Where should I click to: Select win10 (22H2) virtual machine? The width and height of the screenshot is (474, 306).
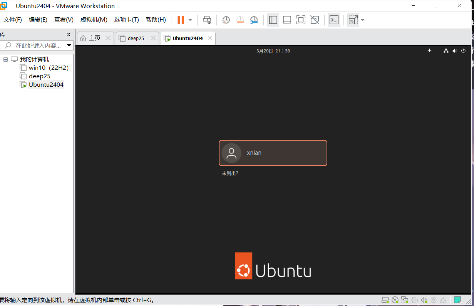coord(44,68)
